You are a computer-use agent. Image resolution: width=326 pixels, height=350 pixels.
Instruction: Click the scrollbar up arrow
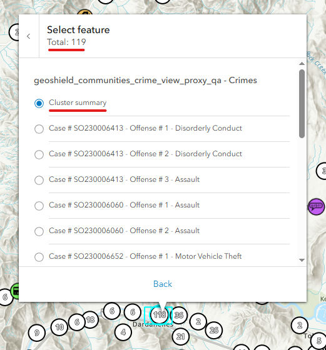302,64
